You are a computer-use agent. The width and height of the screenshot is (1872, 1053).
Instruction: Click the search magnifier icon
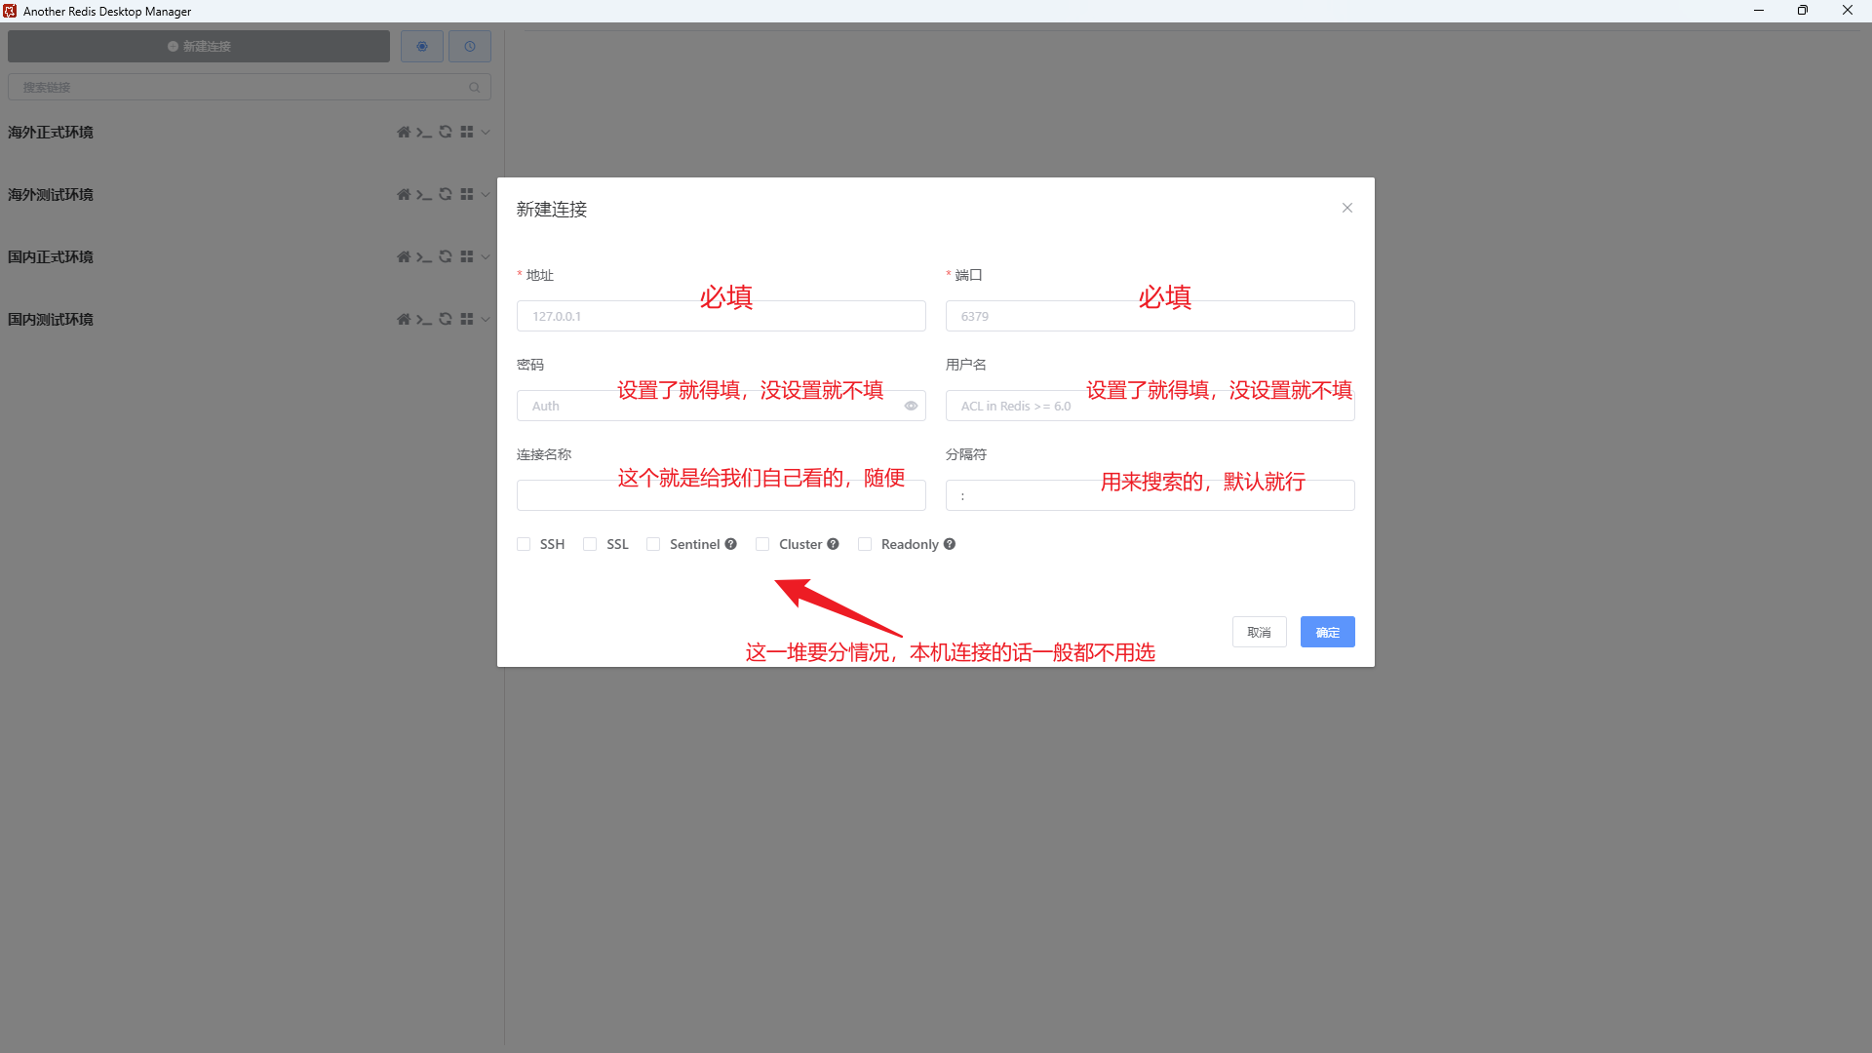click(x=475, y=87)
